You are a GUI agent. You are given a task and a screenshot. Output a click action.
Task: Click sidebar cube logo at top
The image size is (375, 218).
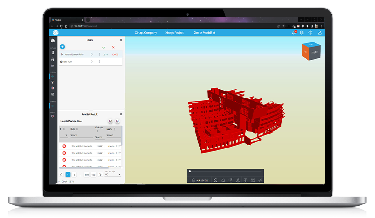(52, 41)
